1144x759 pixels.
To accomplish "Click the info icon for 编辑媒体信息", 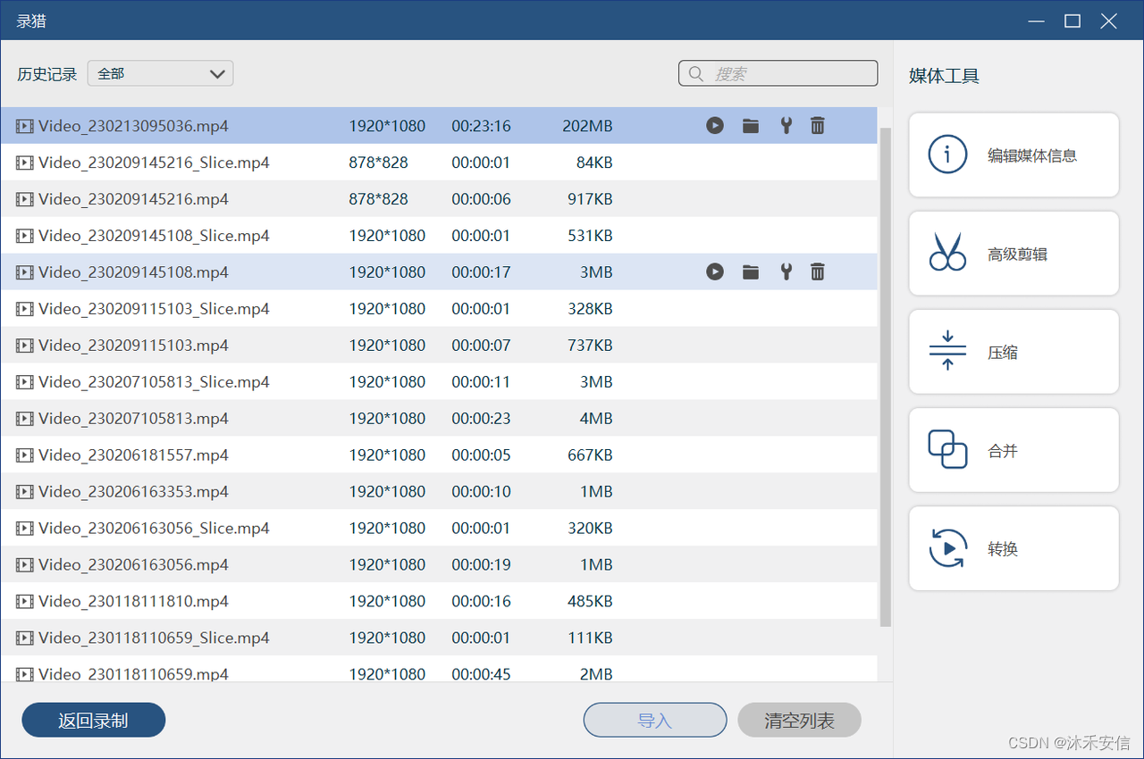I will pos(947,154).
